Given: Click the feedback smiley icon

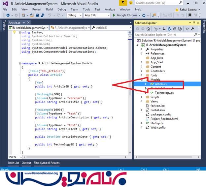Looking at the screenshot, I should click(131, 3).
